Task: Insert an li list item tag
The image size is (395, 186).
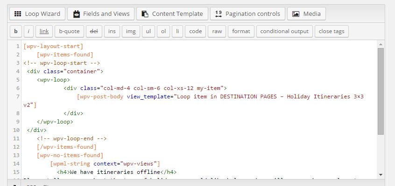Action: point(177,31)
